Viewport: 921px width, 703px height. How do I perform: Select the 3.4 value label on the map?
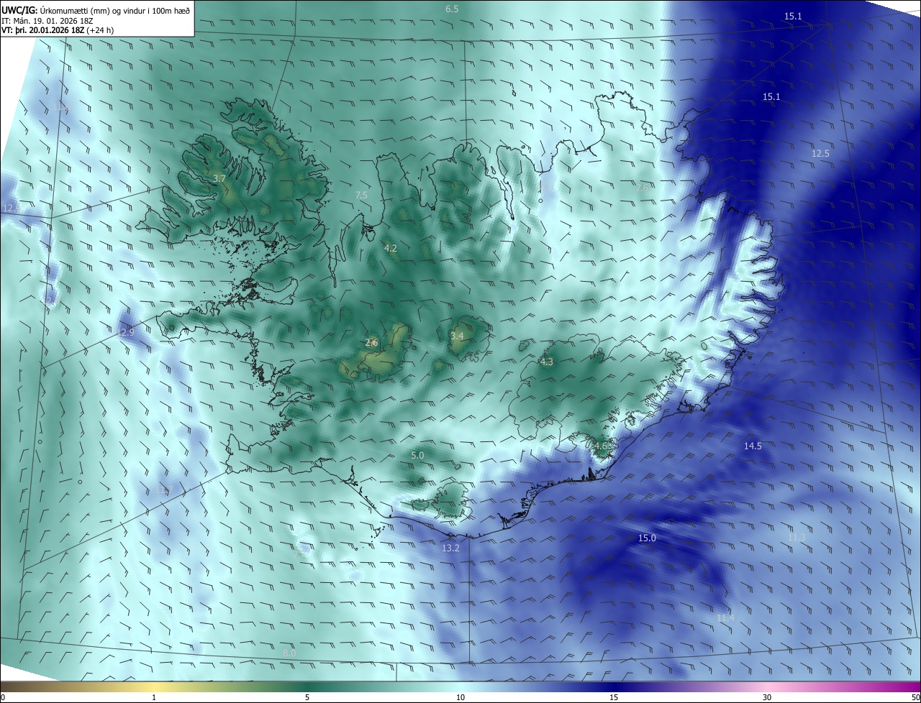[457, 336]
